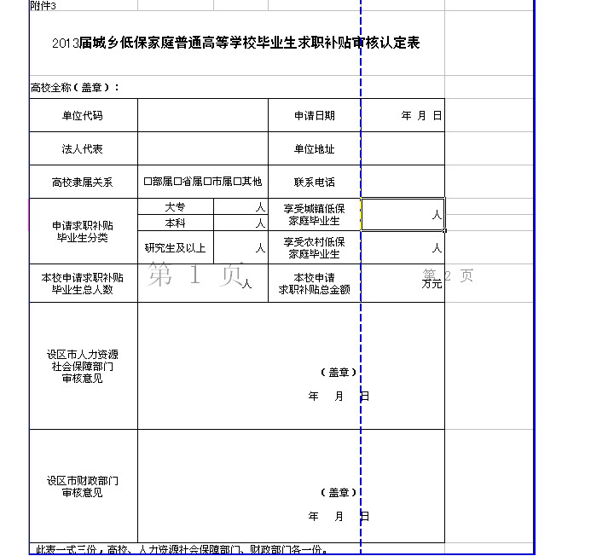Viewport: 614px width, 556px height.
Task: Select the 享受城镇低保家庭毕业生 count cell
Action: (x=403, y=215)
